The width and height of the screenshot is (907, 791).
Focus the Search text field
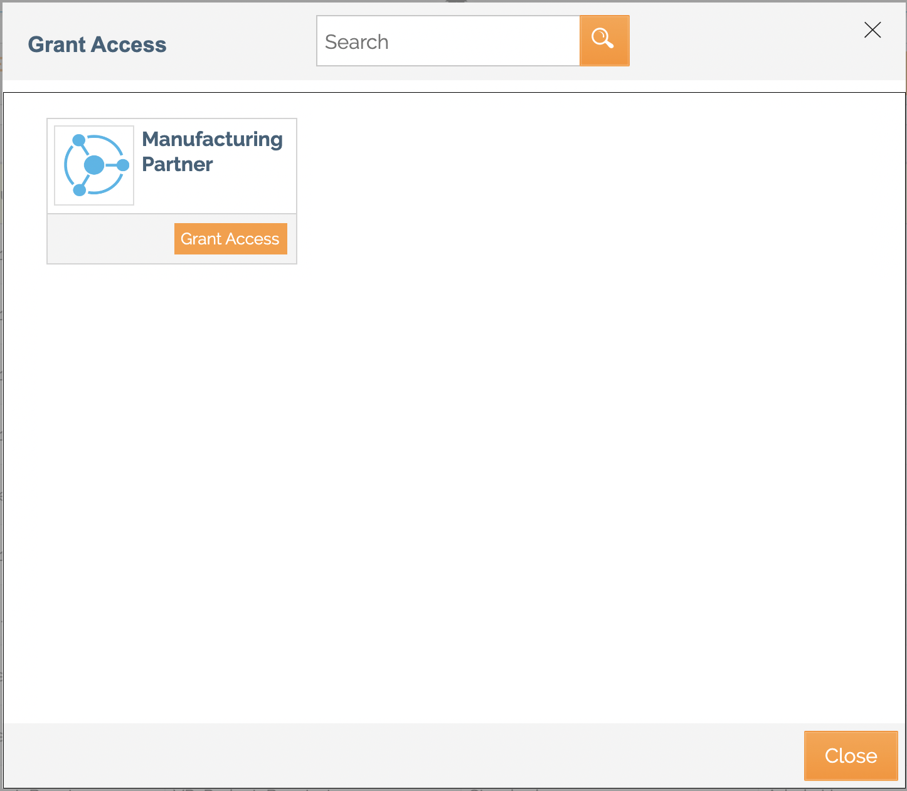point(448,41)
